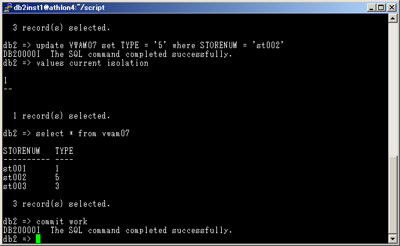Maximize the terminal window
This screenshot has height=246, width=400.
381,7
